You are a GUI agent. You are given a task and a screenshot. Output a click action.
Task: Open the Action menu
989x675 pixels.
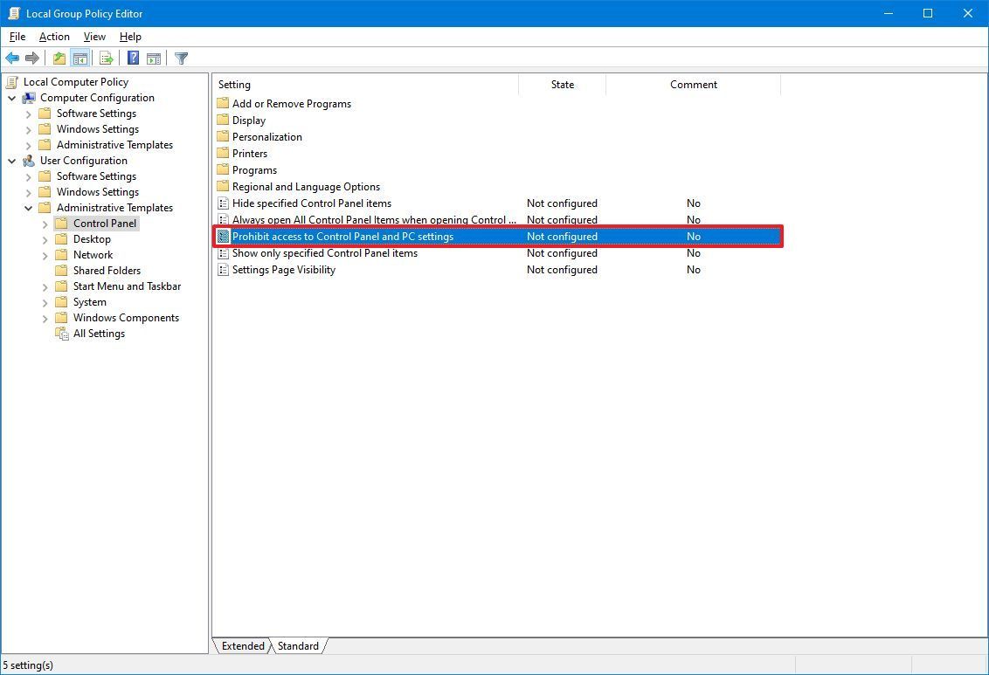pyautogui.click(x=53, y=37)
